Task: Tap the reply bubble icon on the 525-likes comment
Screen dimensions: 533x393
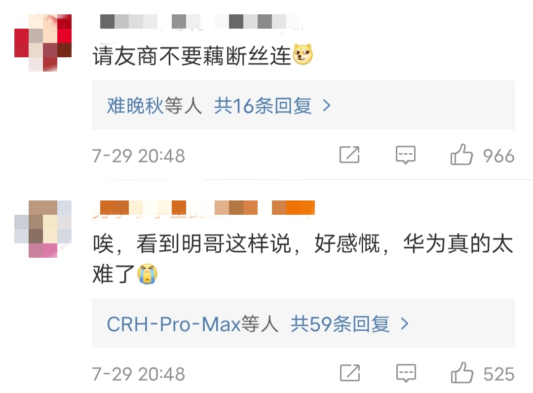Action: (x=406, y=373)
